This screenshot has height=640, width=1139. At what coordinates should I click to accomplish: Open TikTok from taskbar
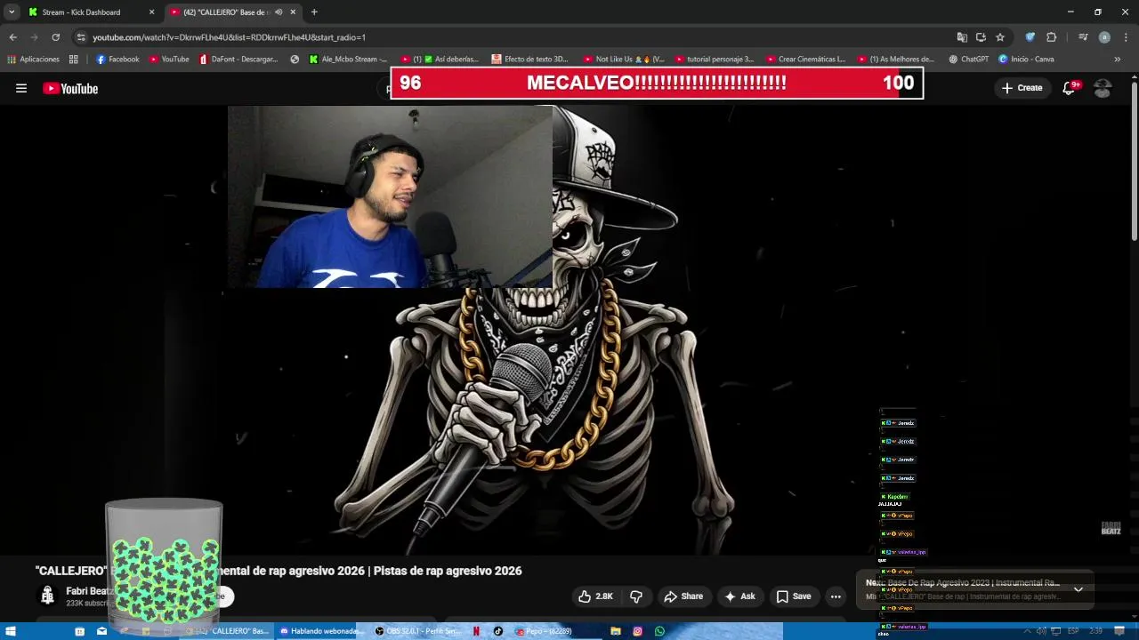[497, 631]
